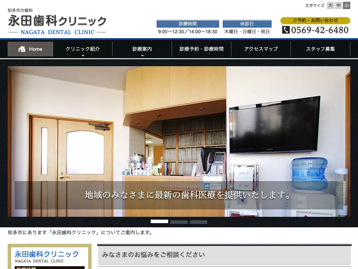
Task: Click the phone icon beside 0569-42-6480
Action: pos(286,30)
